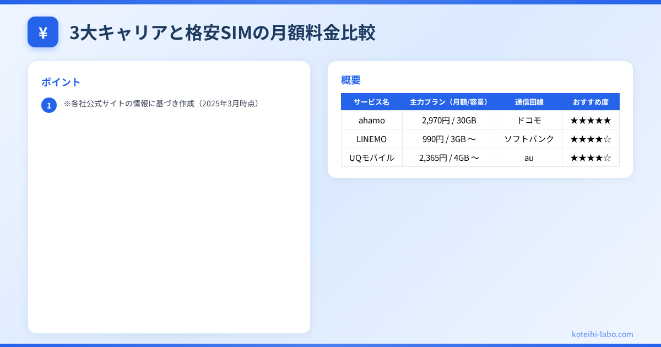Click the star rating next to LINEMO
The height and width of the screenshot is (347, 661).
pos(590,139)
